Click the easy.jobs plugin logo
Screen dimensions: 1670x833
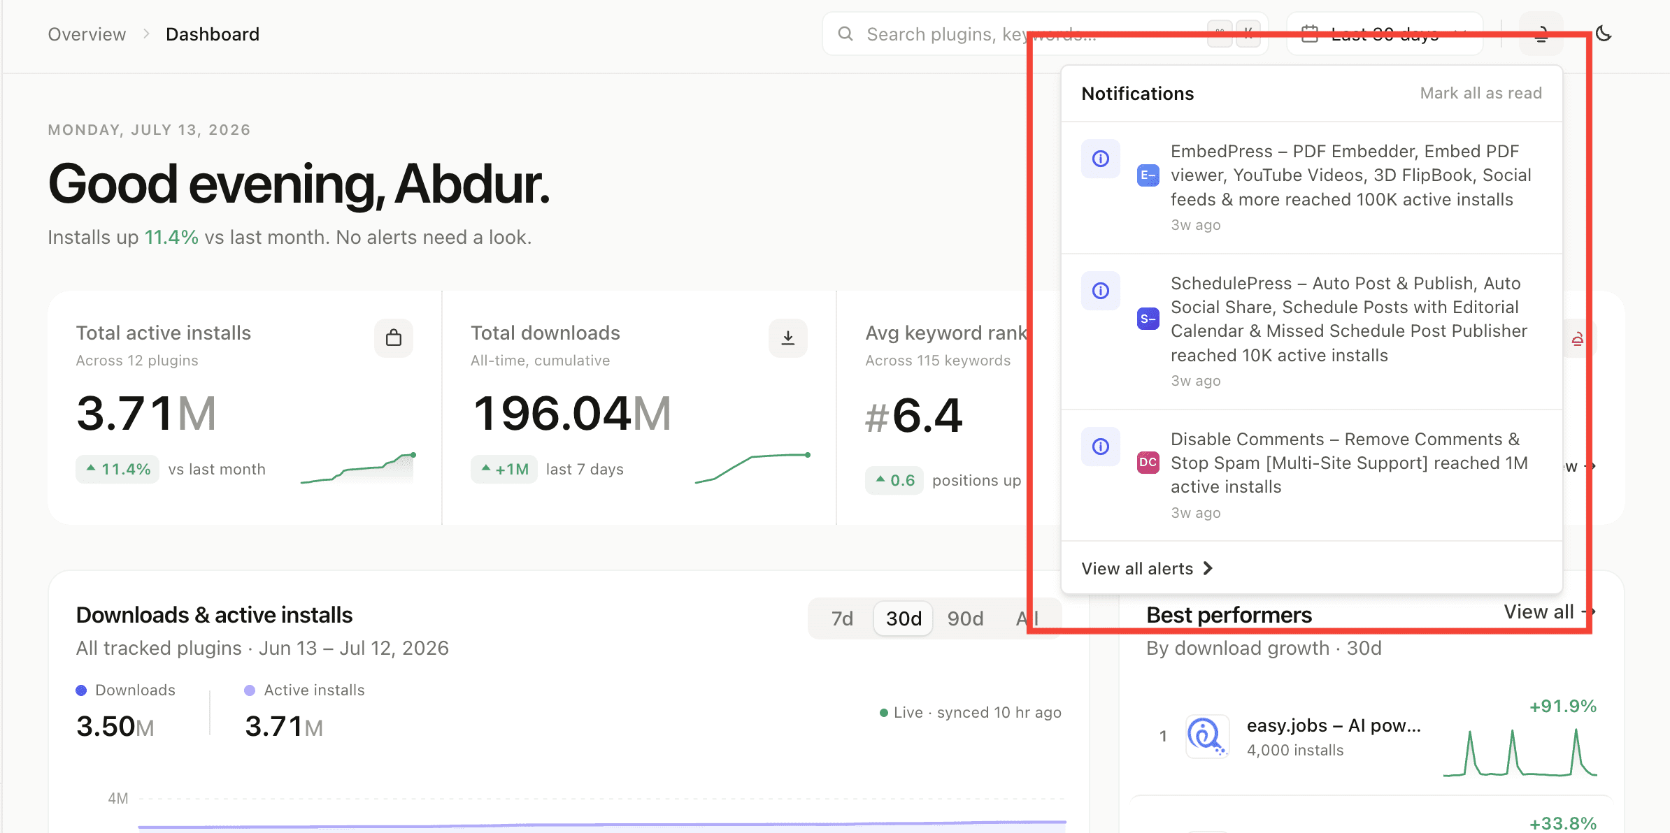(1207, 737)
